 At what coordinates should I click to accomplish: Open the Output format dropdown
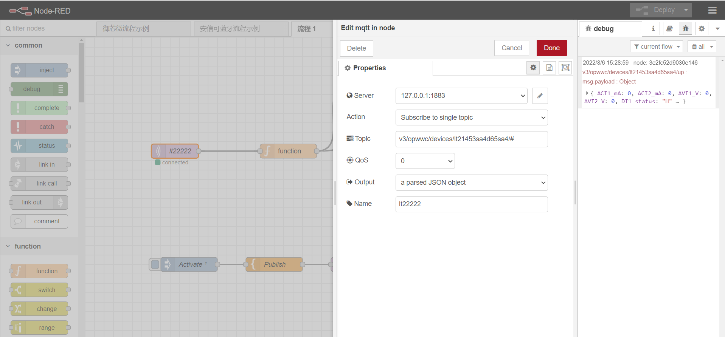pos(472,182)
